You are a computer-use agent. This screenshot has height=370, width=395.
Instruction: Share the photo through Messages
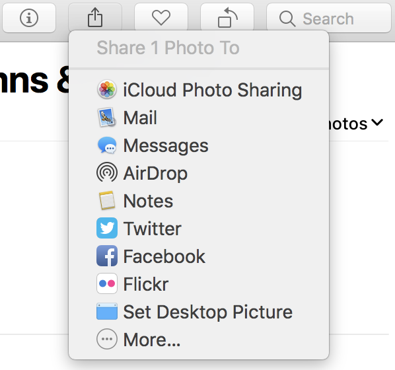tap(199, 145)
